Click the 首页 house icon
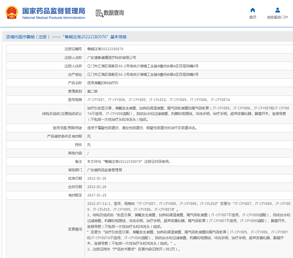Screen dimensions: 293x258 (x=253, y=10)
